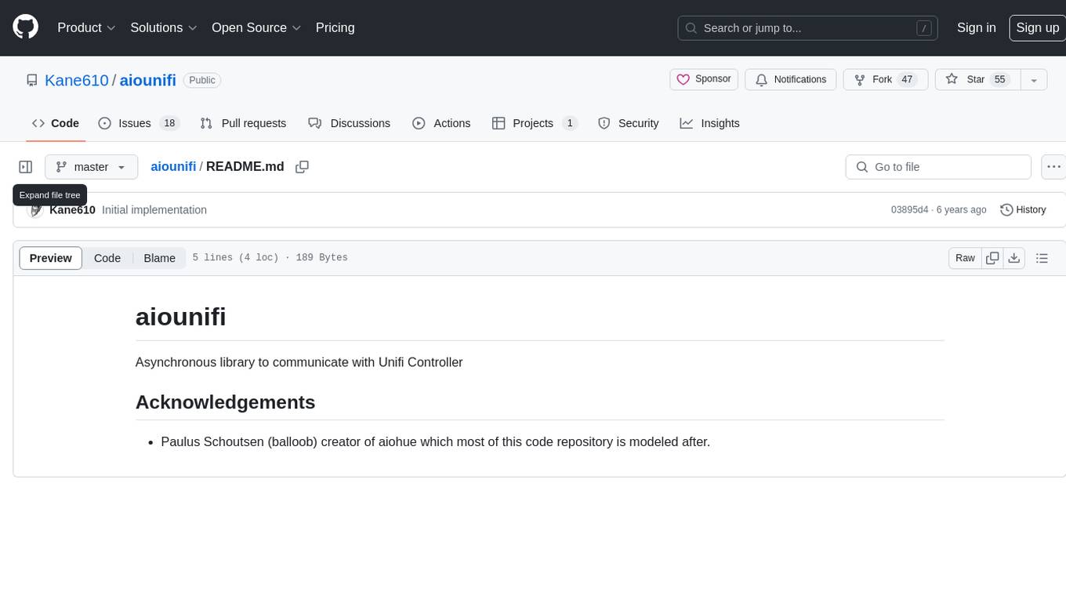Screen dimensions: 1066x599
Task: Select the Code view
Action: [107, 258]
